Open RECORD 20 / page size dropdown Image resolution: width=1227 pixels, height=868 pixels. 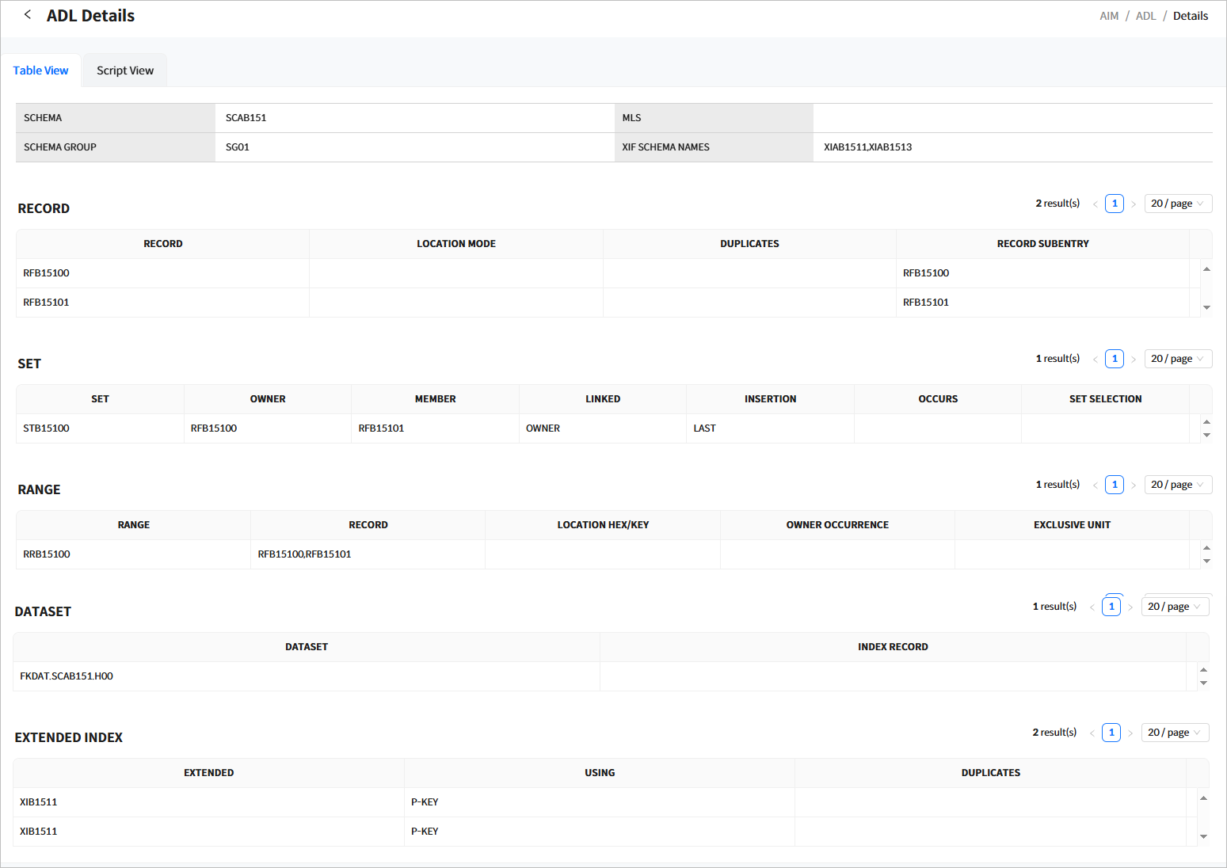(x=1177, y=204)
